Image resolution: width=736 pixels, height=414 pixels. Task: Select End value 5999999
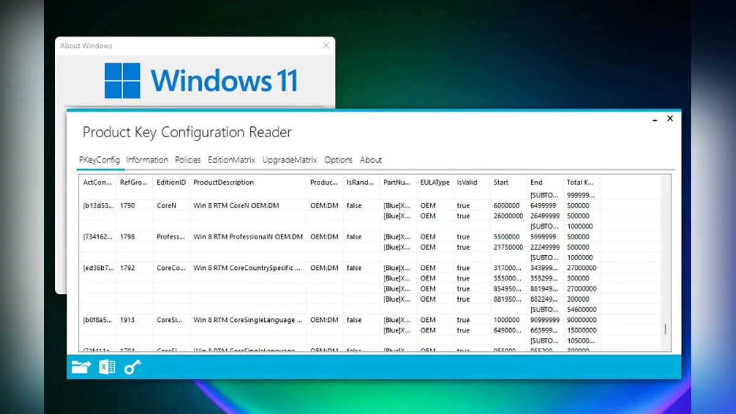[x=543, y=237]
